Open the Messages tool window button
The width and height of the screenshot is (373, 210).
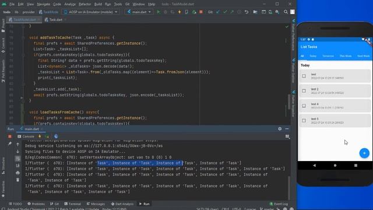pos(96,204)
